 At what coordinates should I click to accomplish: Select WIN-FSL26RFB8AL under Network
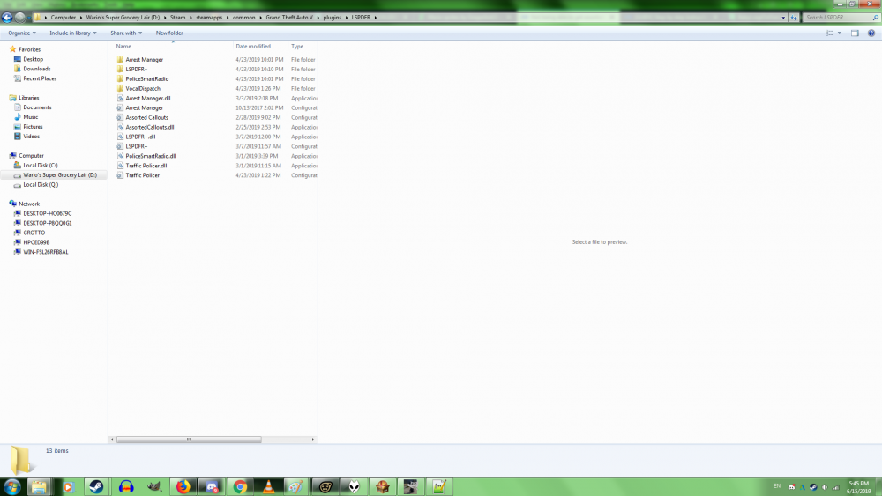click(46, 252)
